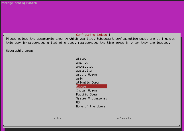Viewport: 184px width, 131px height.
Task: Choose America from the area list
Action: tap(82, 63)
